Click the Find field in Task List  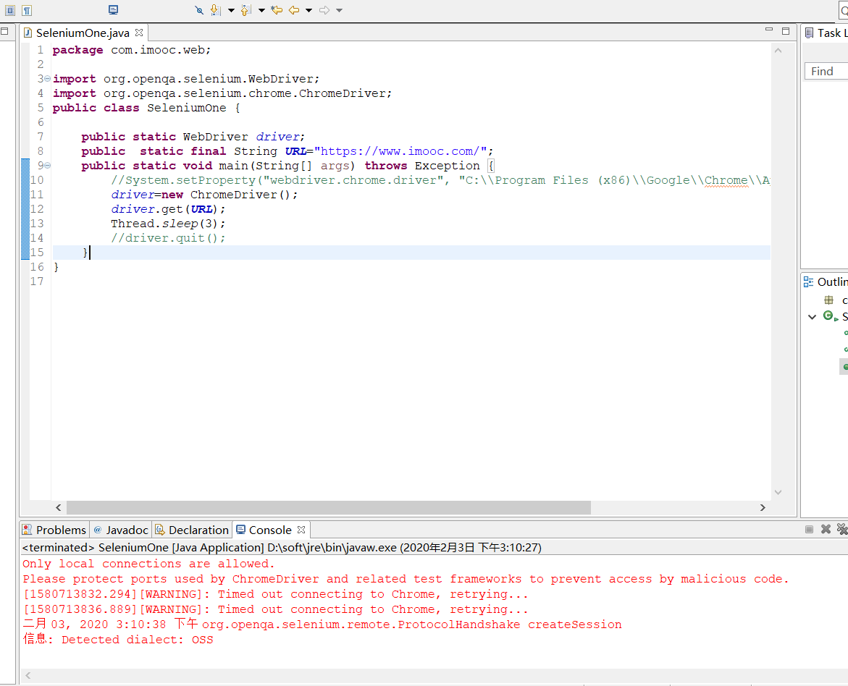point(826,72)
